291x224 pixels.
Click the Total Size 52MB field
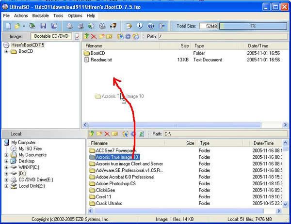[x=209, y=26]
